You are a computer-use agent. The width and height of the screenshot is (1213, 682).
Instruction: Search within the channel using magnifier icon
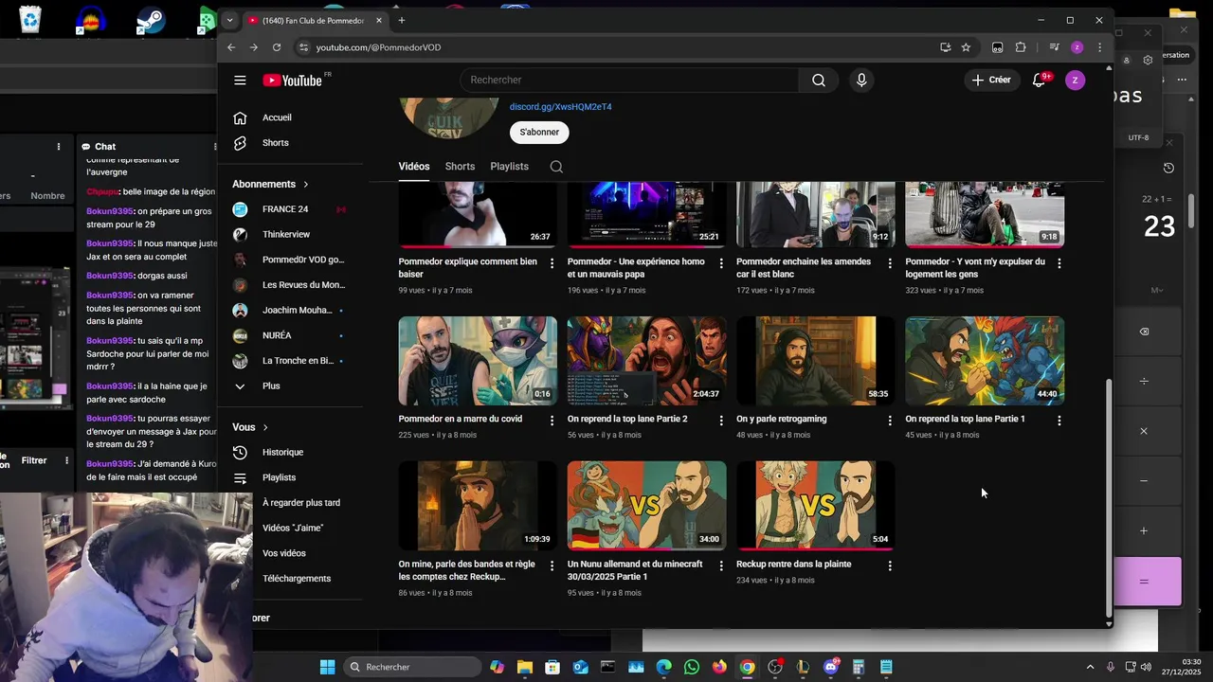pos(556,167)
